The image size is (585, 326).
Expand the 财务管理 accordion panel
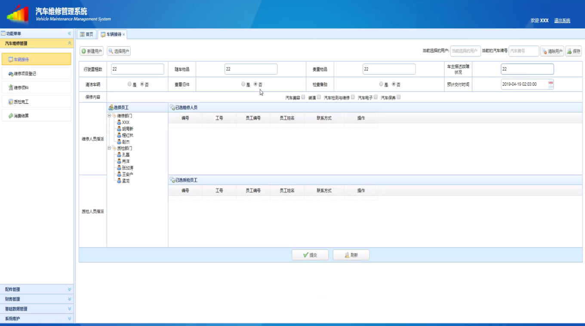click(x=37, y=299)
